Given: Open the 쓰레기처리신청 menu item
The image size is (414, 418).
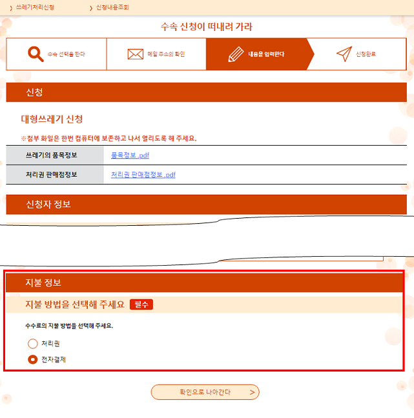Looking at the screenshot, I should pos(35,8).
